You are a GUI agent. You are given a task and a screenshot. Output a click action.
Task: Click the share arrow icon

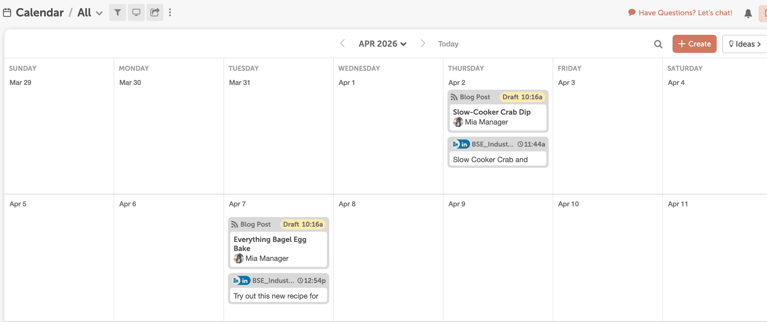click(154, 12)
